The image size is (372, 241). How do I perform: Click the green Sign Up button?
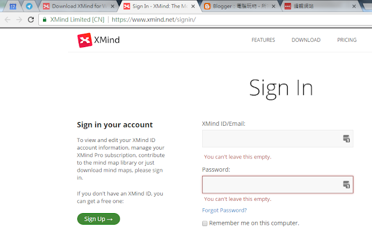tap(98, 219)
